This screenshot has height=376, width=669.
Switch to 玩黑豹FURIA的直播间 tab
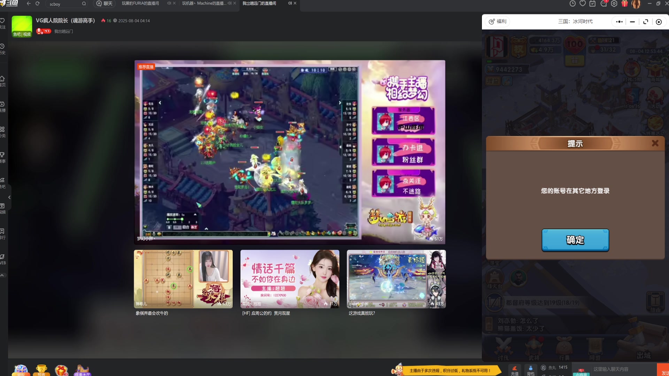click(140, 3)
